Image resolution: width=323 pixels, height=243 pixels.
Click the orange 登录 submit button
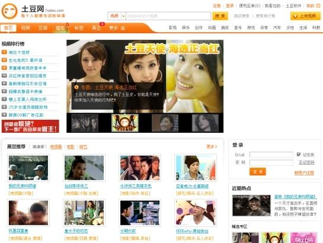click(257, 171)
